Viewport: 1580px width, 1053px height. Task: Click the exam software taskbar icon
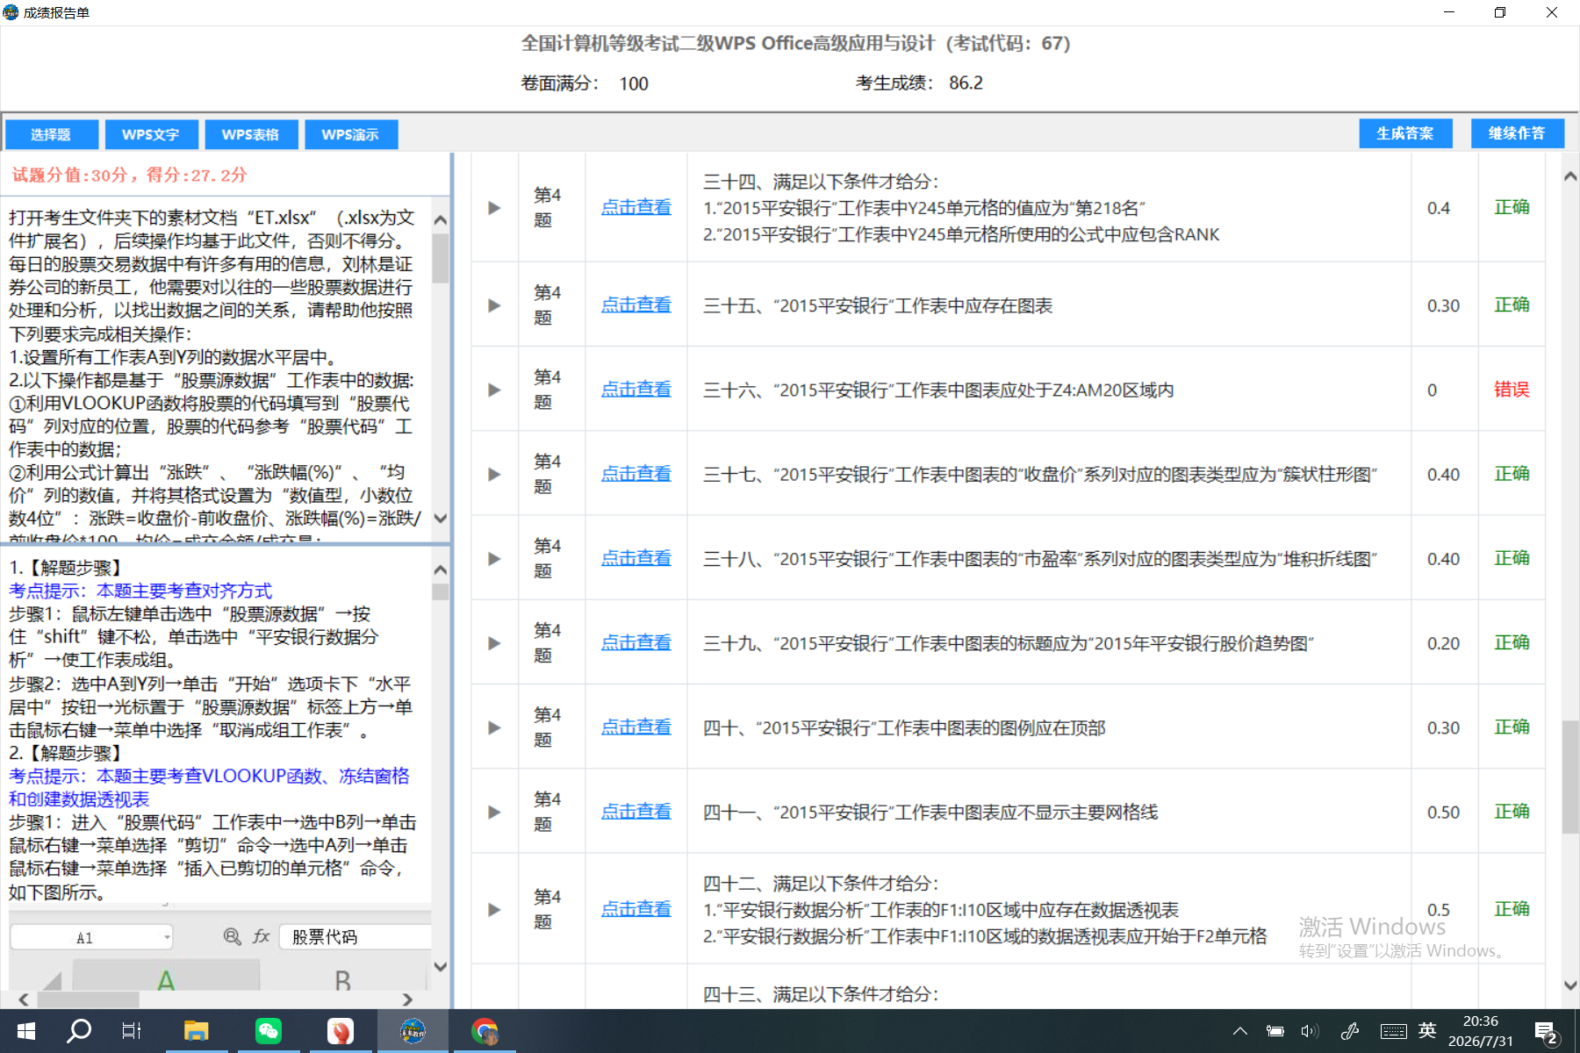pyautogui.click(x=413, y=1031)
